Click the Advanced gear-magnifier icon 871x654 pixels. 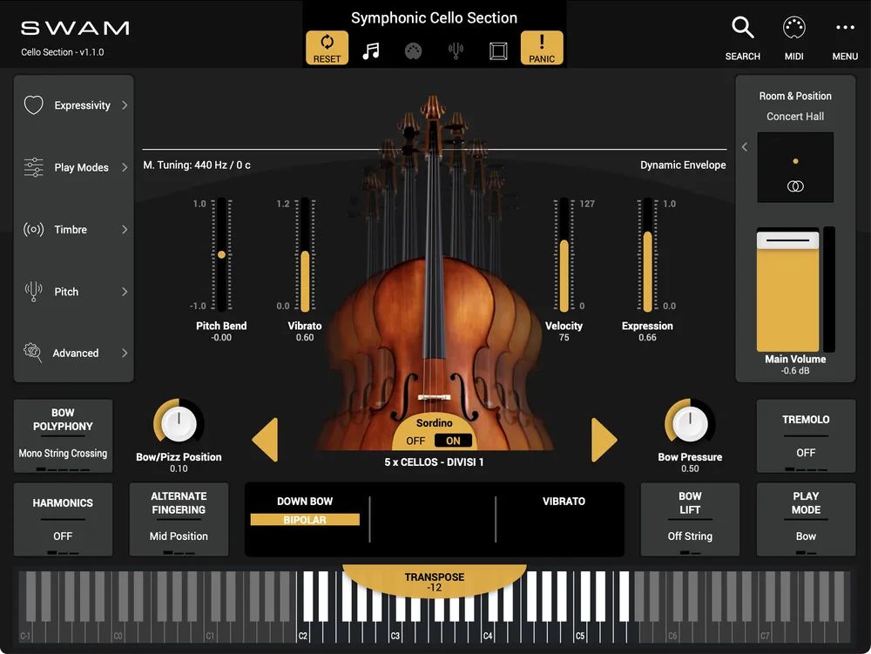pos(33,353)
